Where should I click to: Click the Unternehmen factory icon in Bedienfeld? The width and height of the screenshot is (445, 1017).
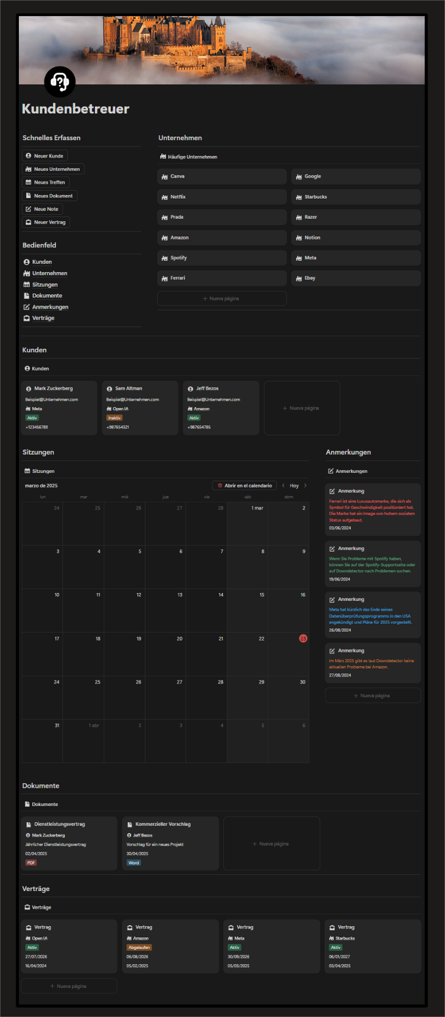(26, 273)
